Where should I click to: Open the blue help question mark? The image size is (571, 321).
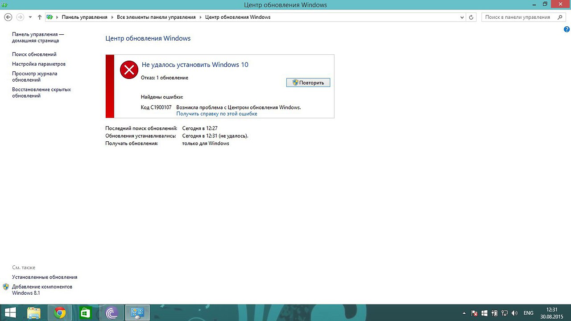[567, 29]
